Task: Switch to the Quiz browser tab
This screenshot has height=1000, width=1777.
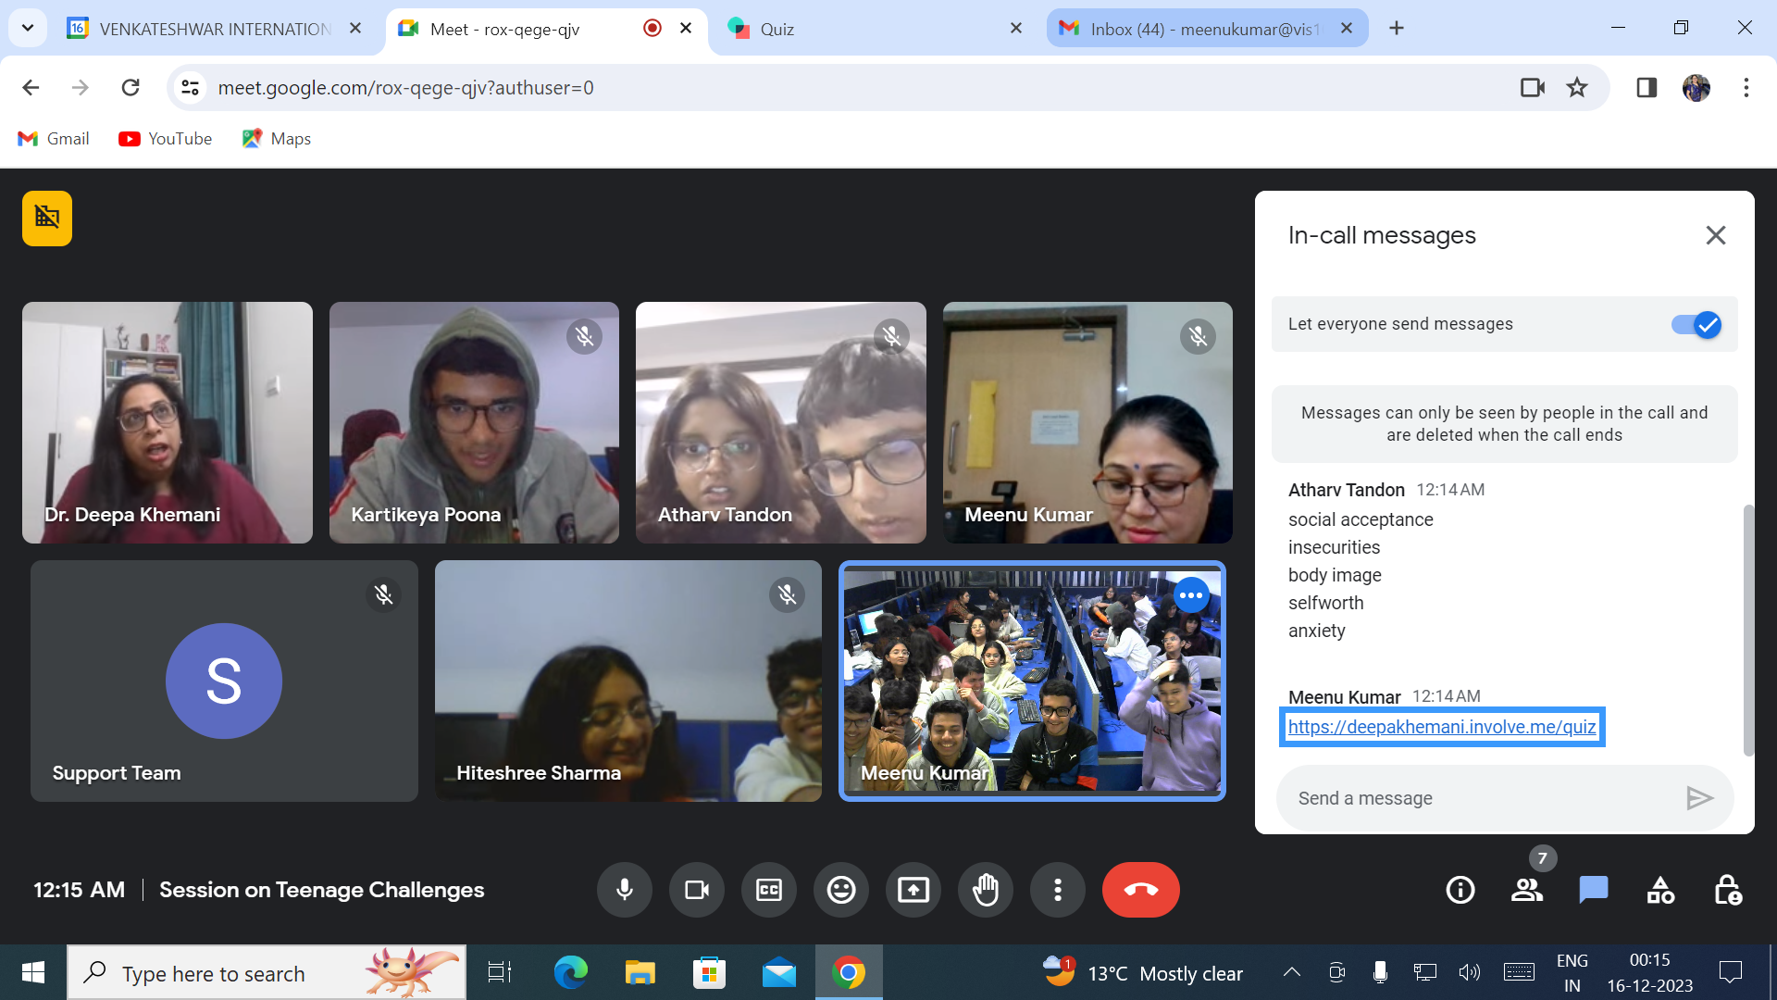Action: (x=777, y=29)
